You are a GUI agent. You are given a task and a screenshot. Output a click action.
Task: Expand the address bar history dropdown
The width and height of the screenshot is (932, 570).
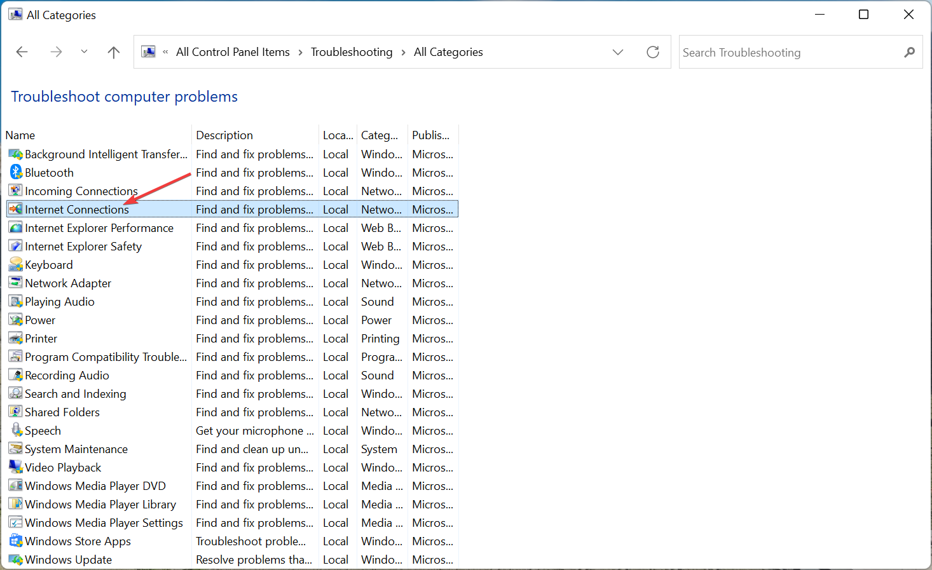click(618, 52)
